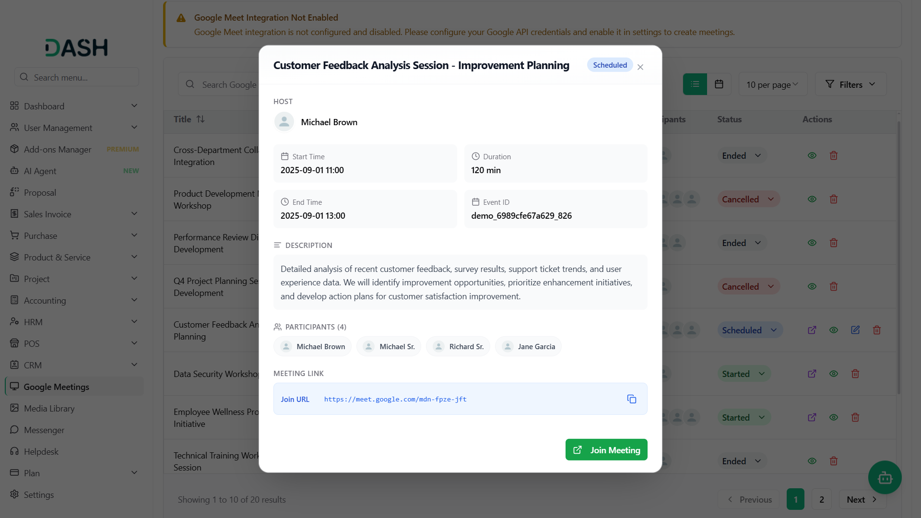Open the AI chatbot floating icon
This screenshot has width=921, height=518.
[885, 478]
